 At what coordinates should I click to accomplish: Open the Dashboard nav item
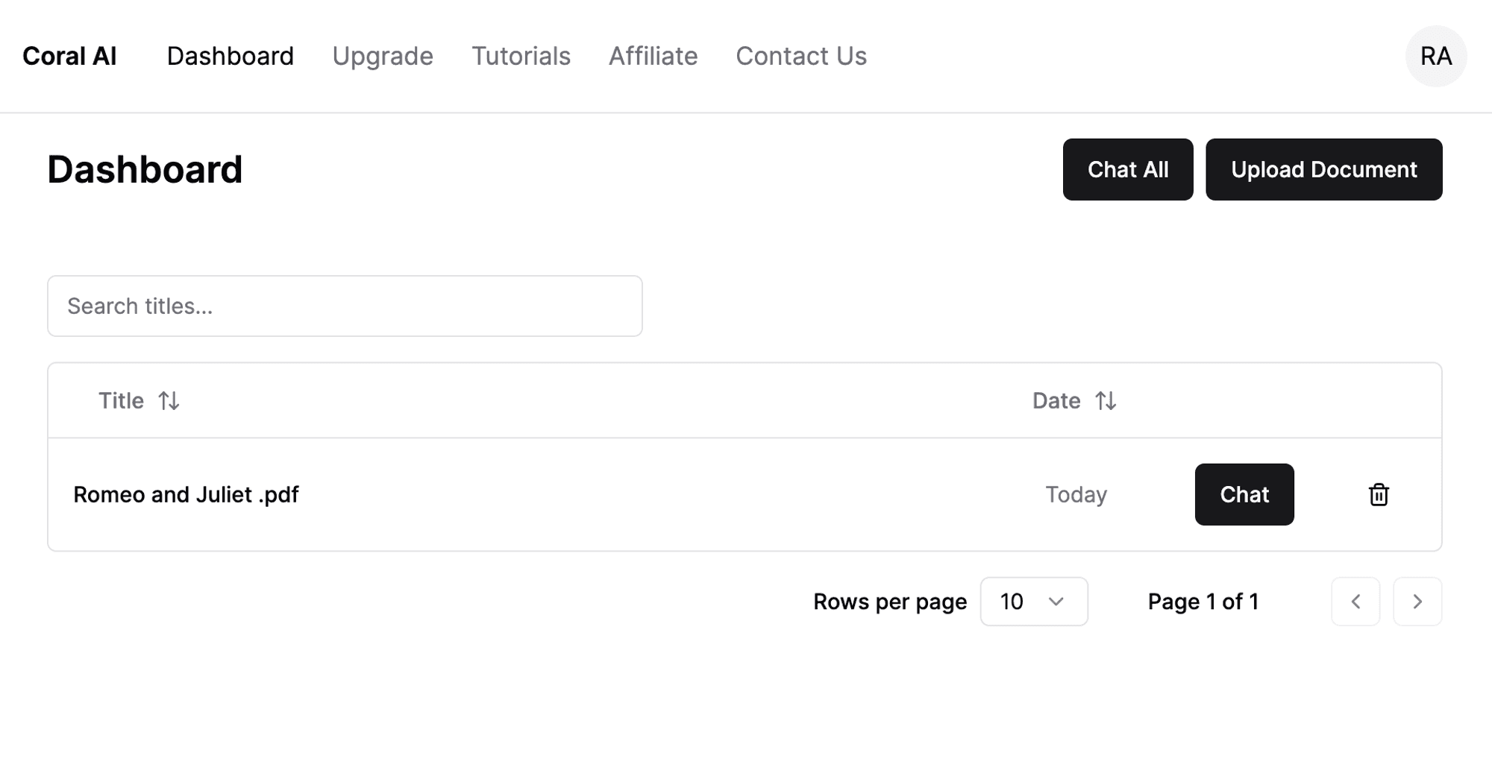(230, 56)
